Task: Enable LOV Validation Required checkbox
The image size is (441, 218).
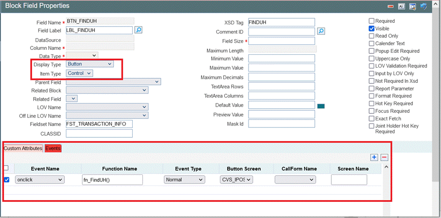Action: point(372,66)
